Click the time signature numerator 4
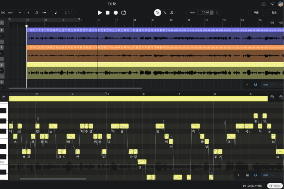Viewport: 284px width, 189px height. pyautogui.click(x=20, y=13)
